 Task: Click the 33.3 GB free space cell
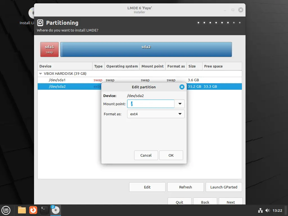[210, 87]
